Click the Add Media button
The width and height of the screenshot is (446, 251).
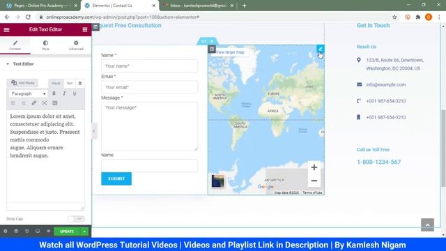(x=23, y=83)
